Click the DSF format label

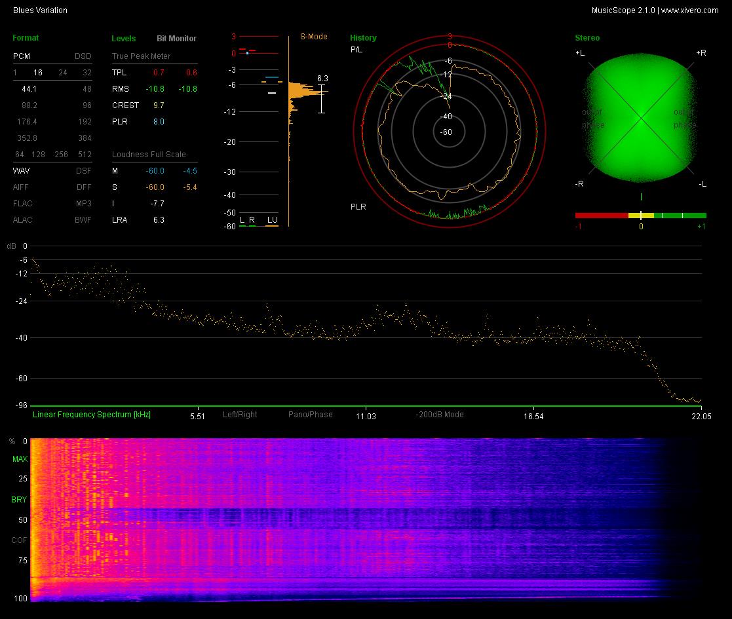(84, 171)
